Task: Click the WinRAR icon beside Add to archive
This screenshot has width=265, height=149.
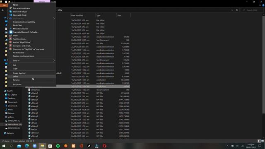Action: point(11,39)
